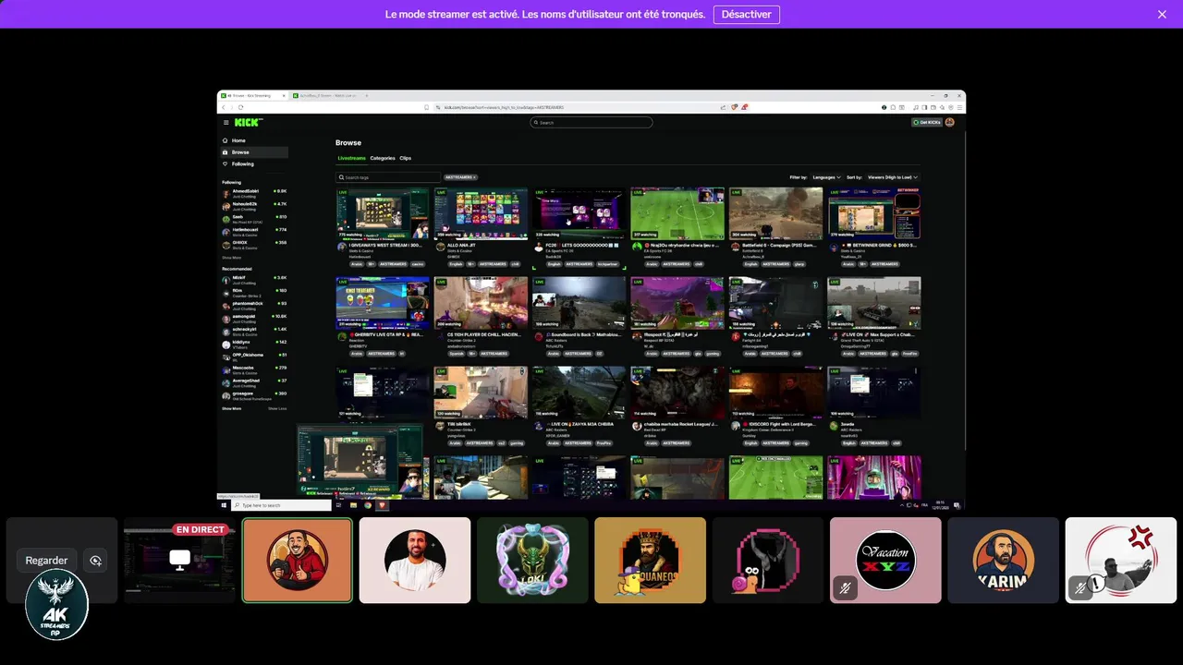This screenshot has width=1183, height=665.
Task: Open the Kick hamburger menu icon
Action: click(226, 122)
